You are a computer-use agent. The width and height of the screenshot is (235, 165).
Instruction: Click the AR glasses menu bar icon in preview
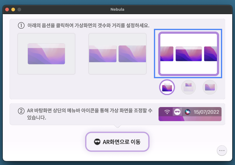pos(177,112)
